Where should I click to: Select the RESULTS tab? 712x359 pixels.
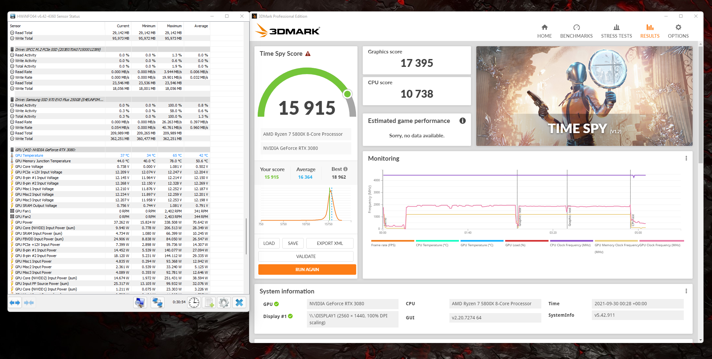click(650, 31)
